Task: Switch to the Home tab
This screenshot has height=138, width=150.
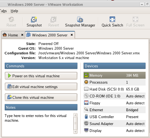Action: click(13, 35)
